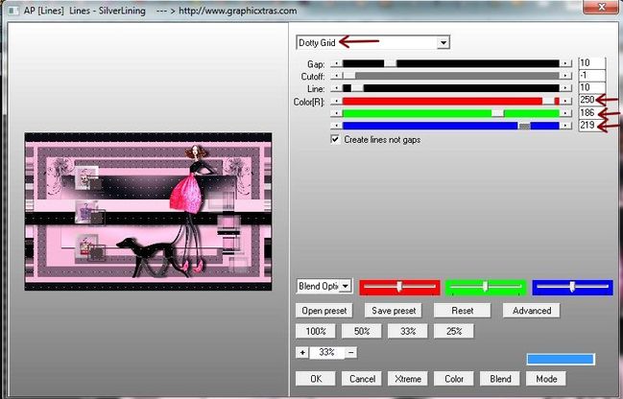623x399 pixels.
Task: Click the Gap value field showing 10
Action: (591, 63)
